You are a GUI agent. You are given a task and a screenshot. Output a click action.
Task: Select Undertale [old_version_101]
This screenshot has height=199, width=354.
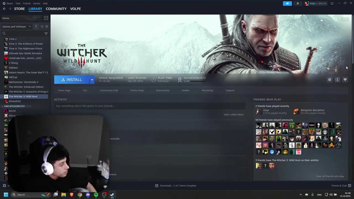tap(25, 58)
